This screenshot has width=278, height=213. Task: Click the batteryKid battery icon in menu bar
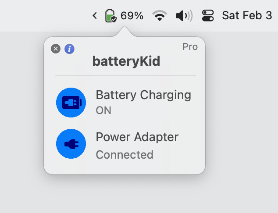[x=111, y=16]
